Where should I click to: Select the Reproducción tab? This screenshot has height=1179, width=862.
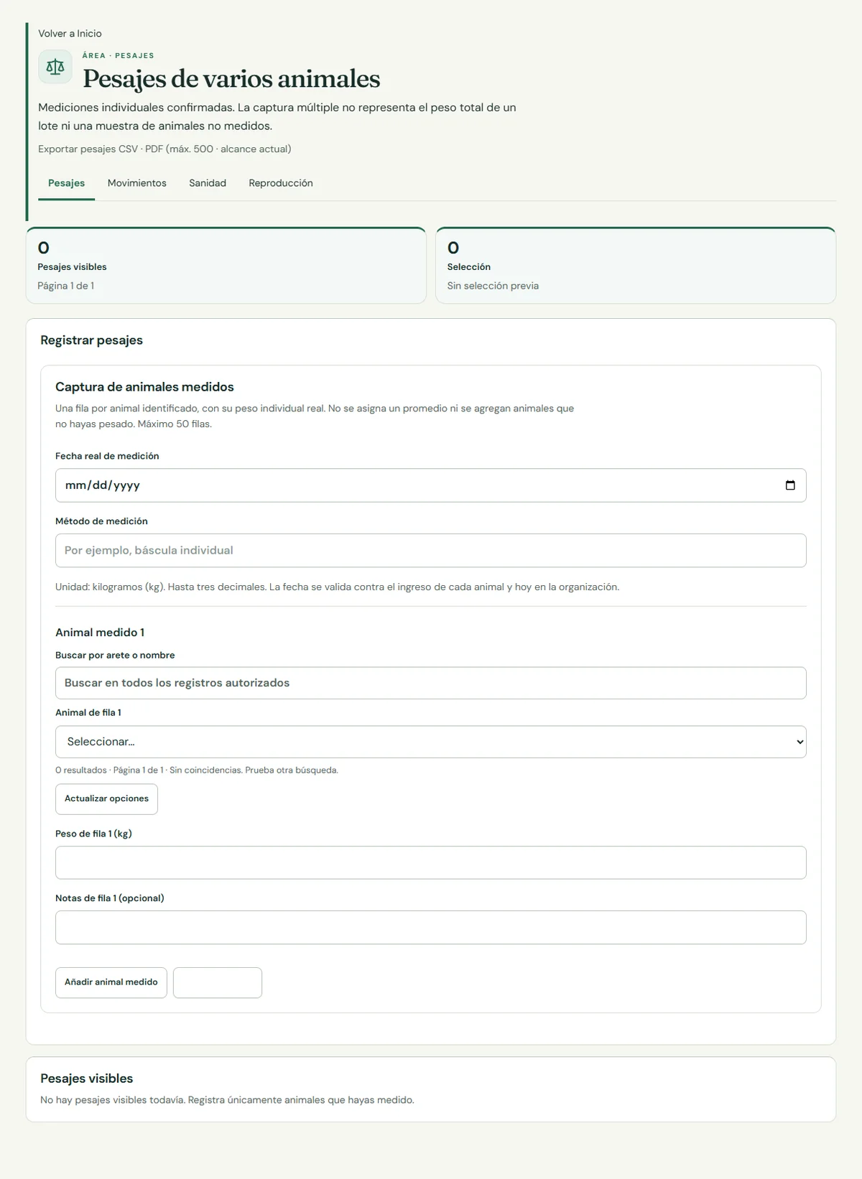coord(281,183)
